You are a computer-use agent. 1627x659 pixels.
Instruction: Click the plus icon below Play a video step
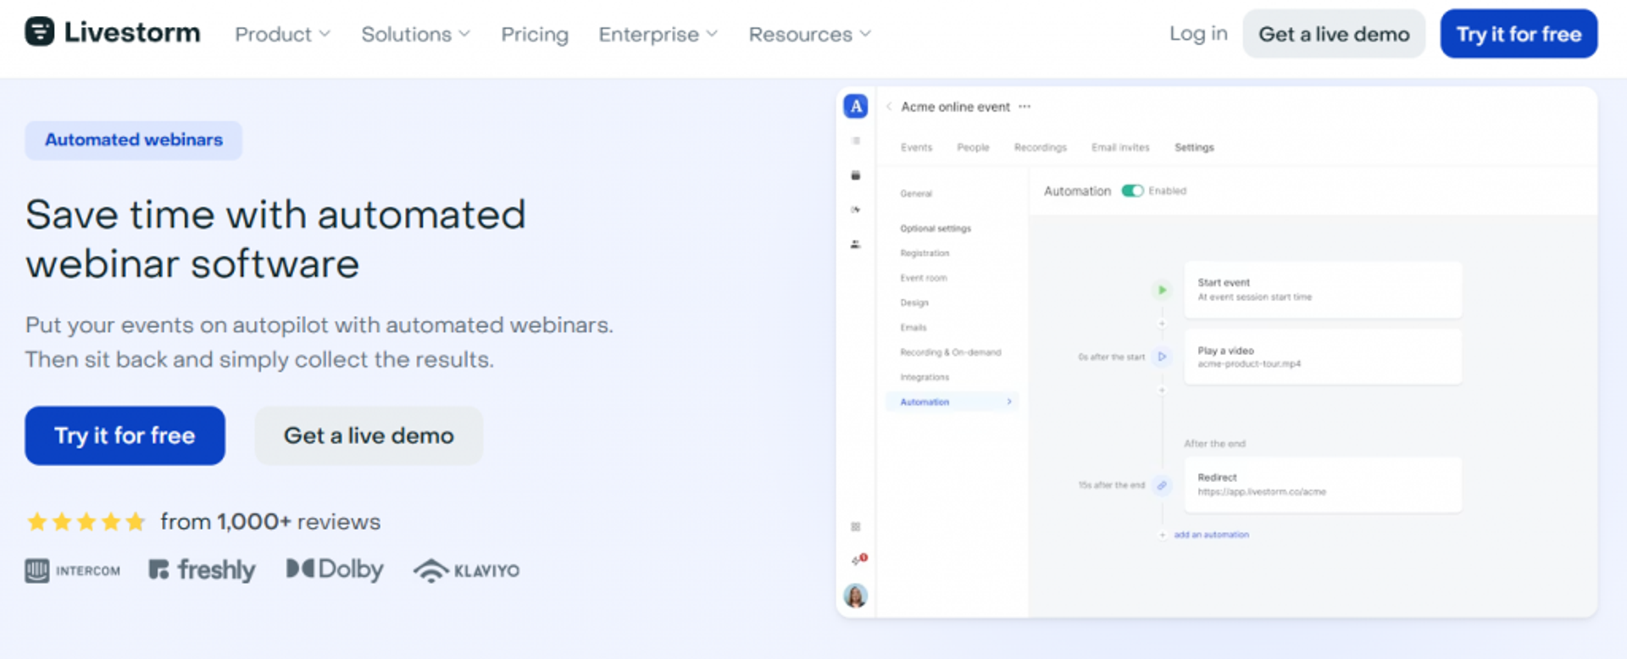[1162, 390]
